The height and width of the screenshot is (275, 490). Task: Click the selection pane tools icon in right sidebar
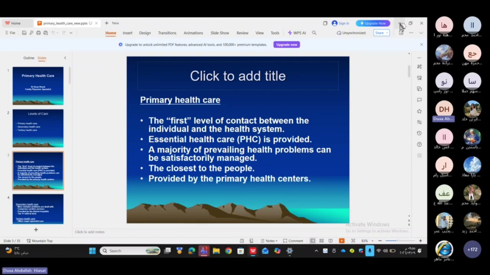coord(419,66)
